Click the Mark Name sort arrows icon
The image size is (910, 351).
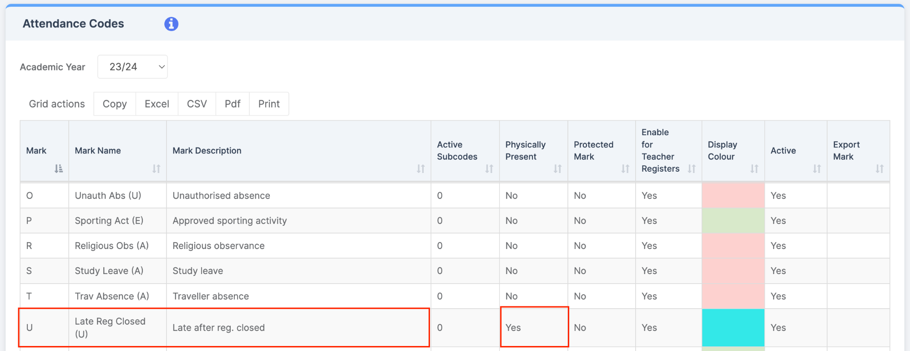click(156, 169)
